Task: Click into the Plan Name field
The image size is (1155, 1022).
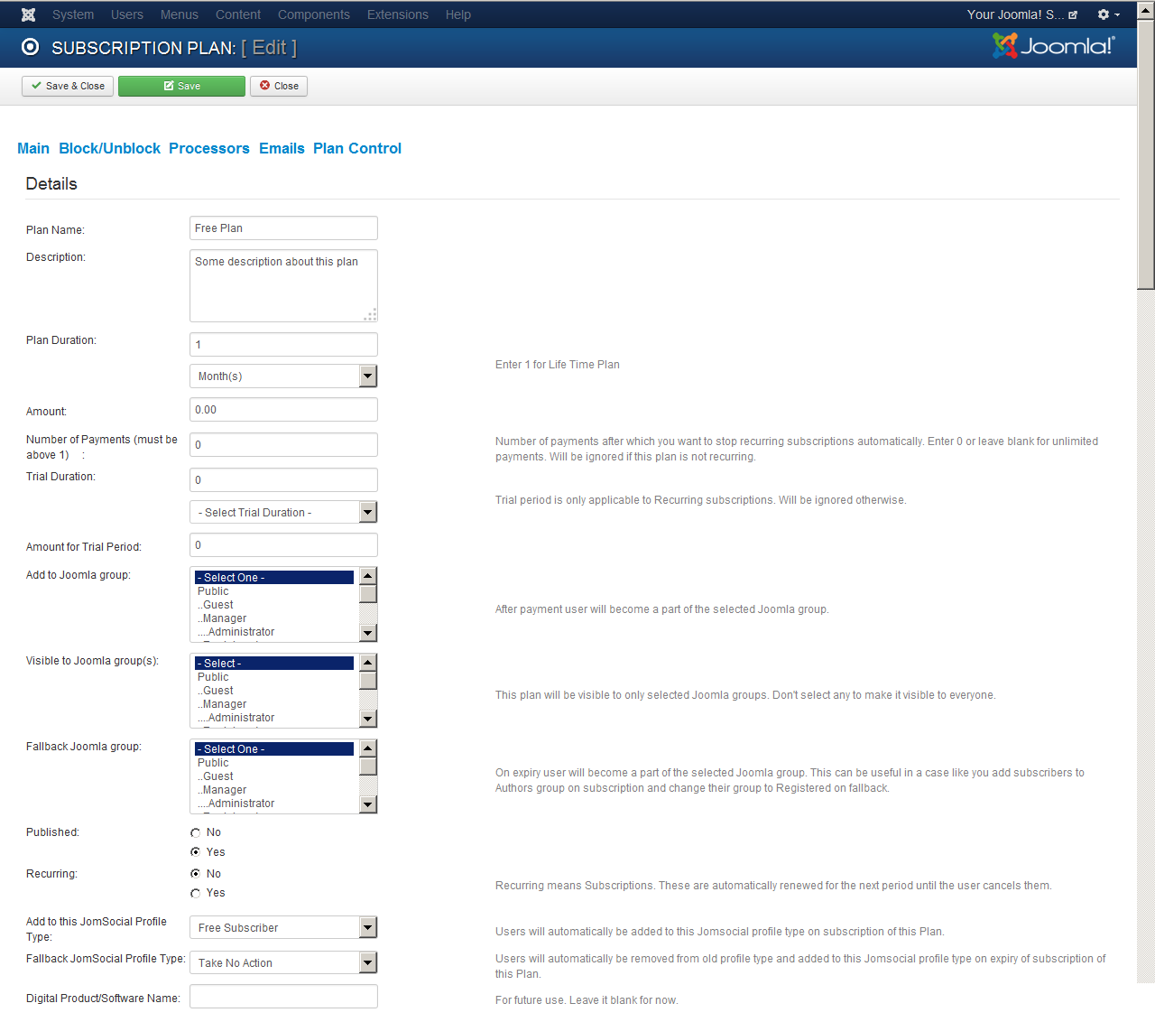Action: tap(283, 228)
